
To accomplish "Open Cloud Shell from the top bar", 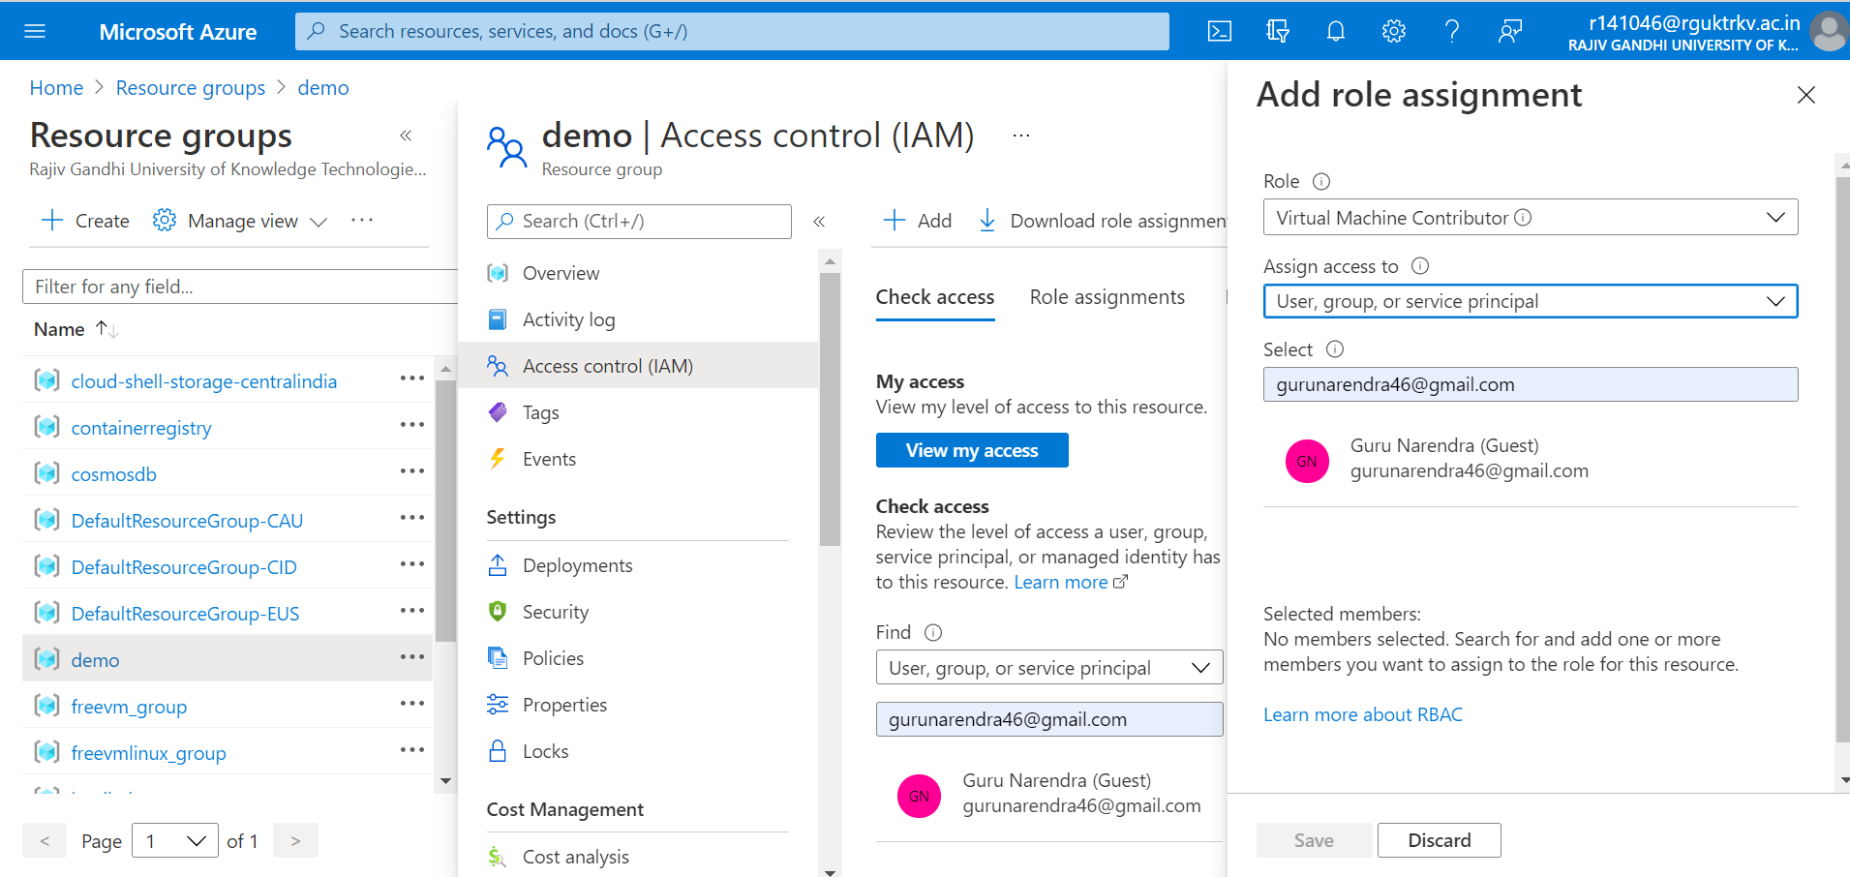I will coord(1219,30).
